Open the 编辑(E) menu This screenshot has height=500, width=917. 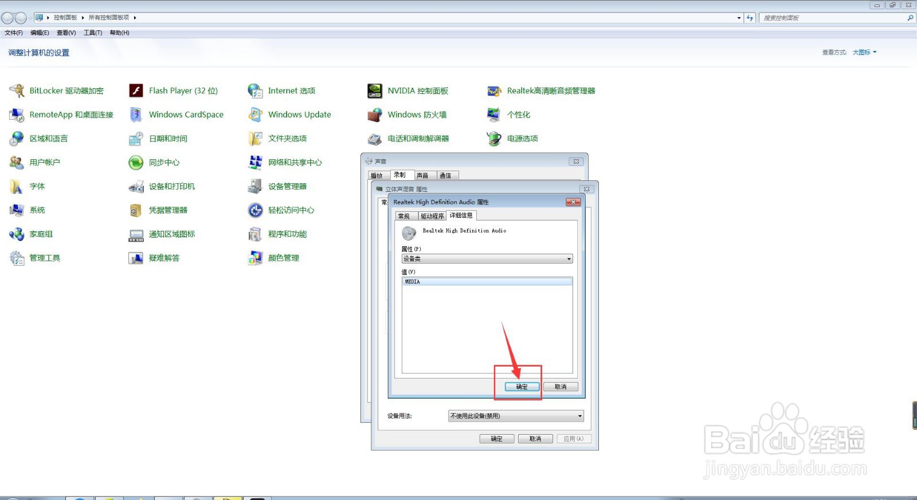pos(40,33)
